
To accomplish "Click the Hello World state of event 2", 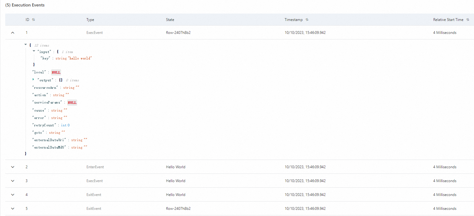I will click(175, 167).
